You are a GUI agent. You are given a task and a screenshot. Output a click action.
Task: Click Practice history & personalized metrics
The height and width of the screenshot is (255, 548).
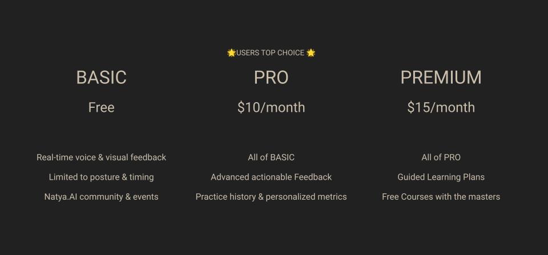(x=271, y=197)
